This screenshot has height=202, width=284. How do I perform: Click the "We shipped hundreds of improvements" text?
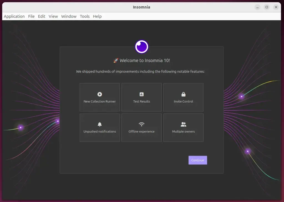140,71
